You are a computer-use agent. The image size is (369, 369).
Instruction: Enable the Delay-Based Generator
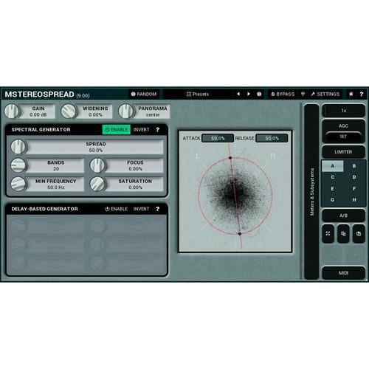(x=117, y=209)
